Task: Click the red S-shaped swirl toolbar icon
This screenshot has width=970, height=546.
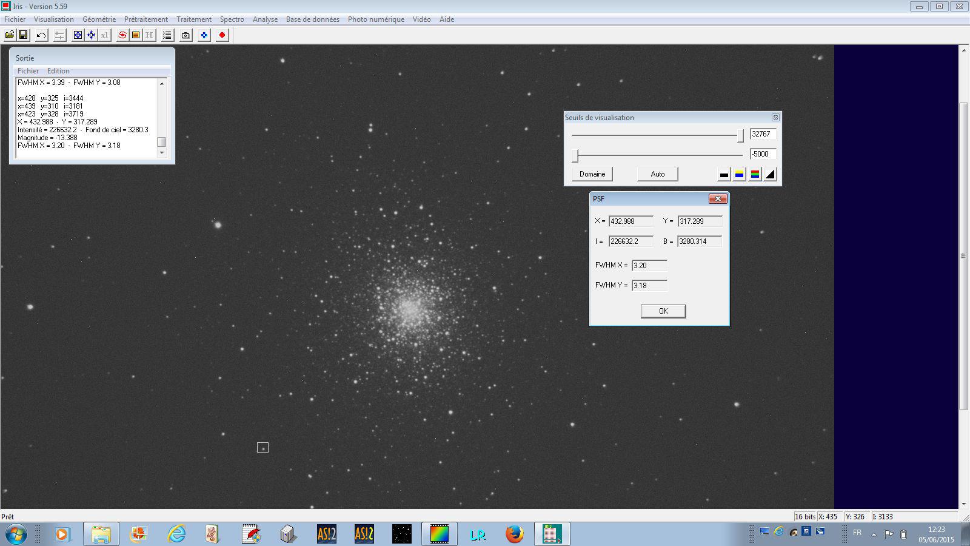Action: point(122,35)
